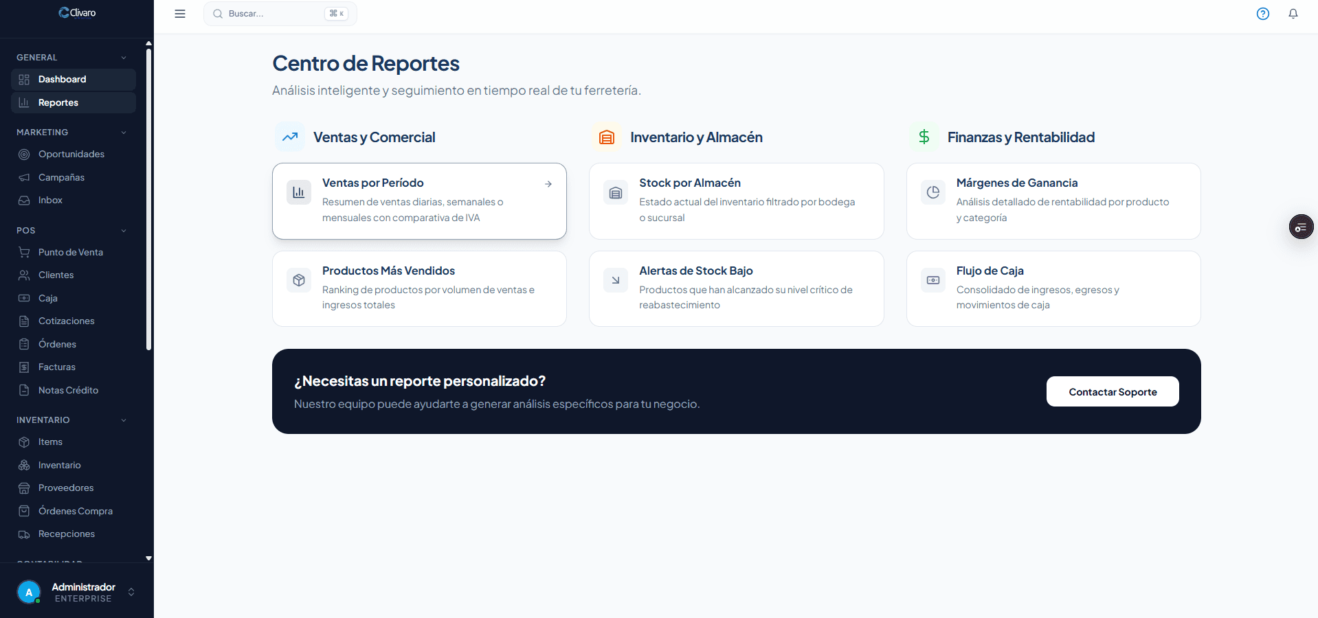
Task: Open the Ventas por Período report card
Action: pyautogui.click(x=419, y=201)
